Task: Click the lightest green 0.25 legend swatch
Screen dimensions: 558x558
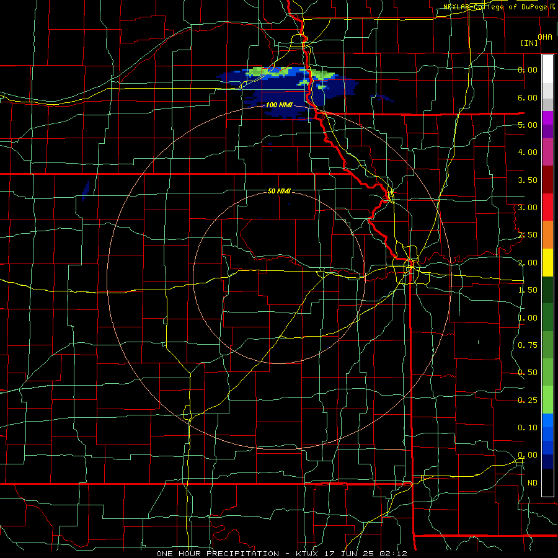Action: (547, 400)
